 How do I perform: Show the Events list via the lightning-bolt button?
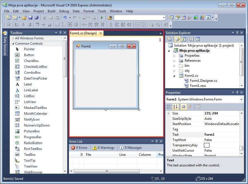tap(190, 107)
